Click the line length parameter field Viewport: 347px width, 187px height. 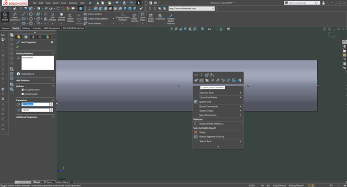tap(35, 104)
